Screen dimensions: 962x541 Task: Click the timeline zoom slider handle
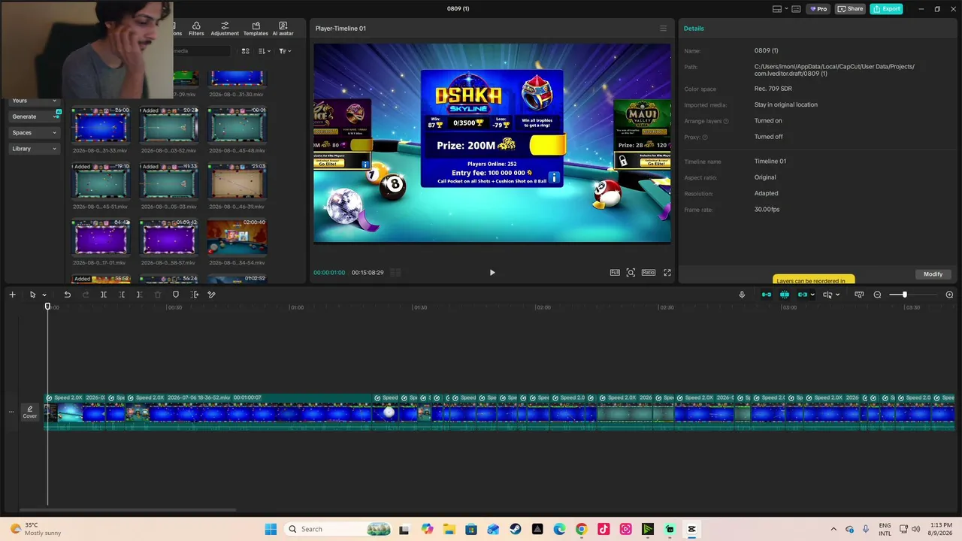click(904, 295)
